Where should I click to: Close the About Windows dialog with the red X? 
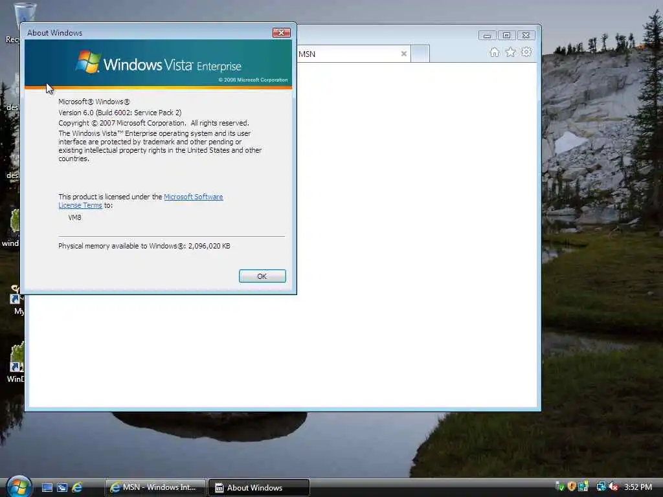click(281, 32)
